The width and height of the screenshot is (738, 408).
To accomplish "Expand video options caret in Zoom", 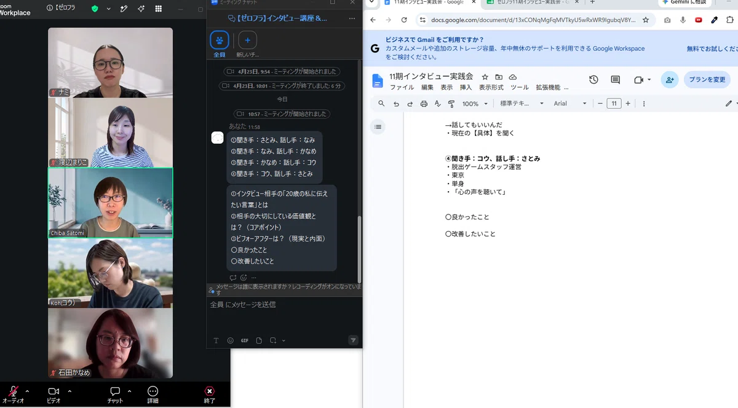I will (x=69, y=391).
